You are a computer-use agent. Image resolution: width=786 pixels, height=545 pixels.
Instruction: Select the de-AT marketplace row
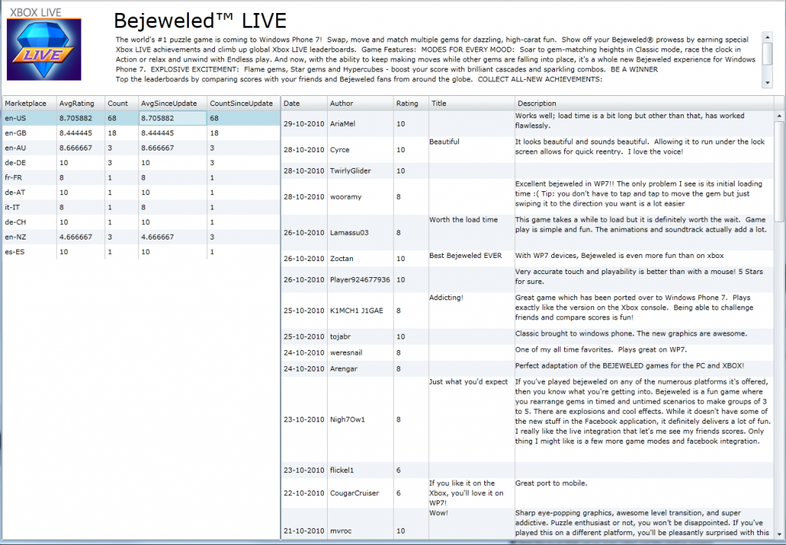141,192
